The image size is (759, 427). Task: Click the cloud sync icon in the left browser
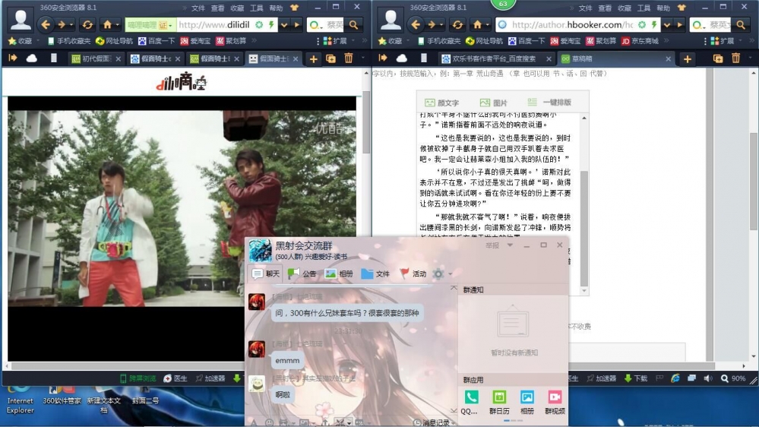pos(32,59)
